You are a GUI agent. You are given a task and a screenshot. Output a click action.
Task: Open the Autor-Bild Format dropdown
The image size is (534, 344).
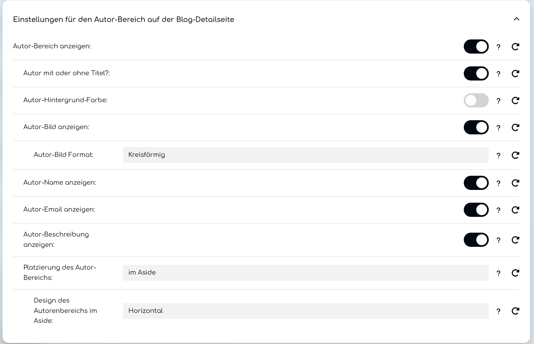click(x=305, y=155)
